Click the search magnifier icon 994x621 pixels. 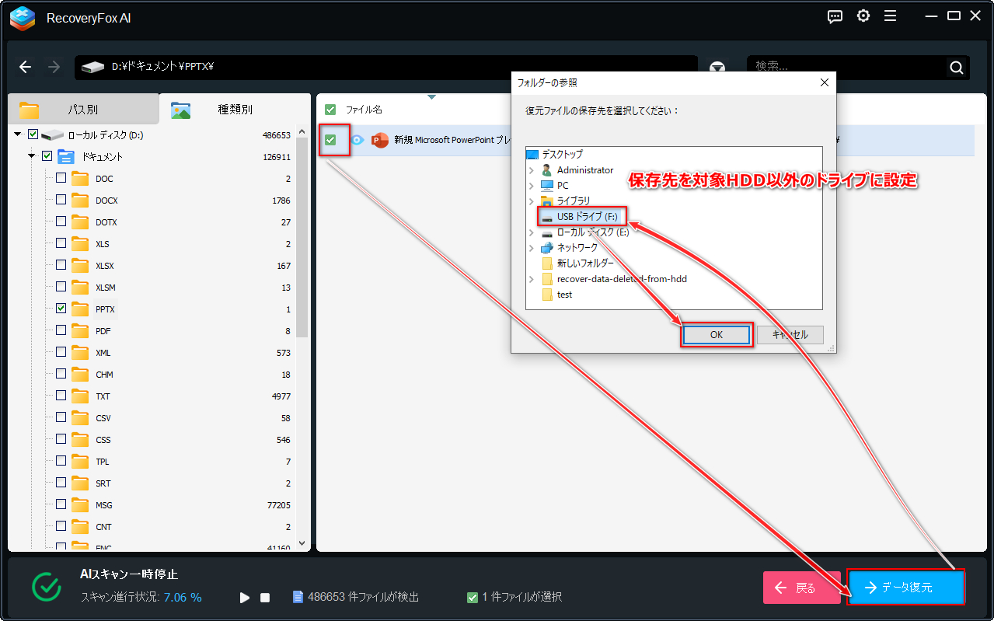(x=957, y=68)
